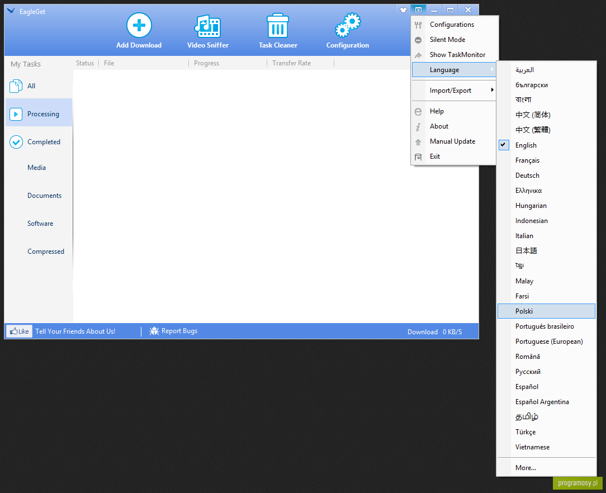Select Polski language
The width and height of the screenshot is (606, 493).
(x=547, y=311)
